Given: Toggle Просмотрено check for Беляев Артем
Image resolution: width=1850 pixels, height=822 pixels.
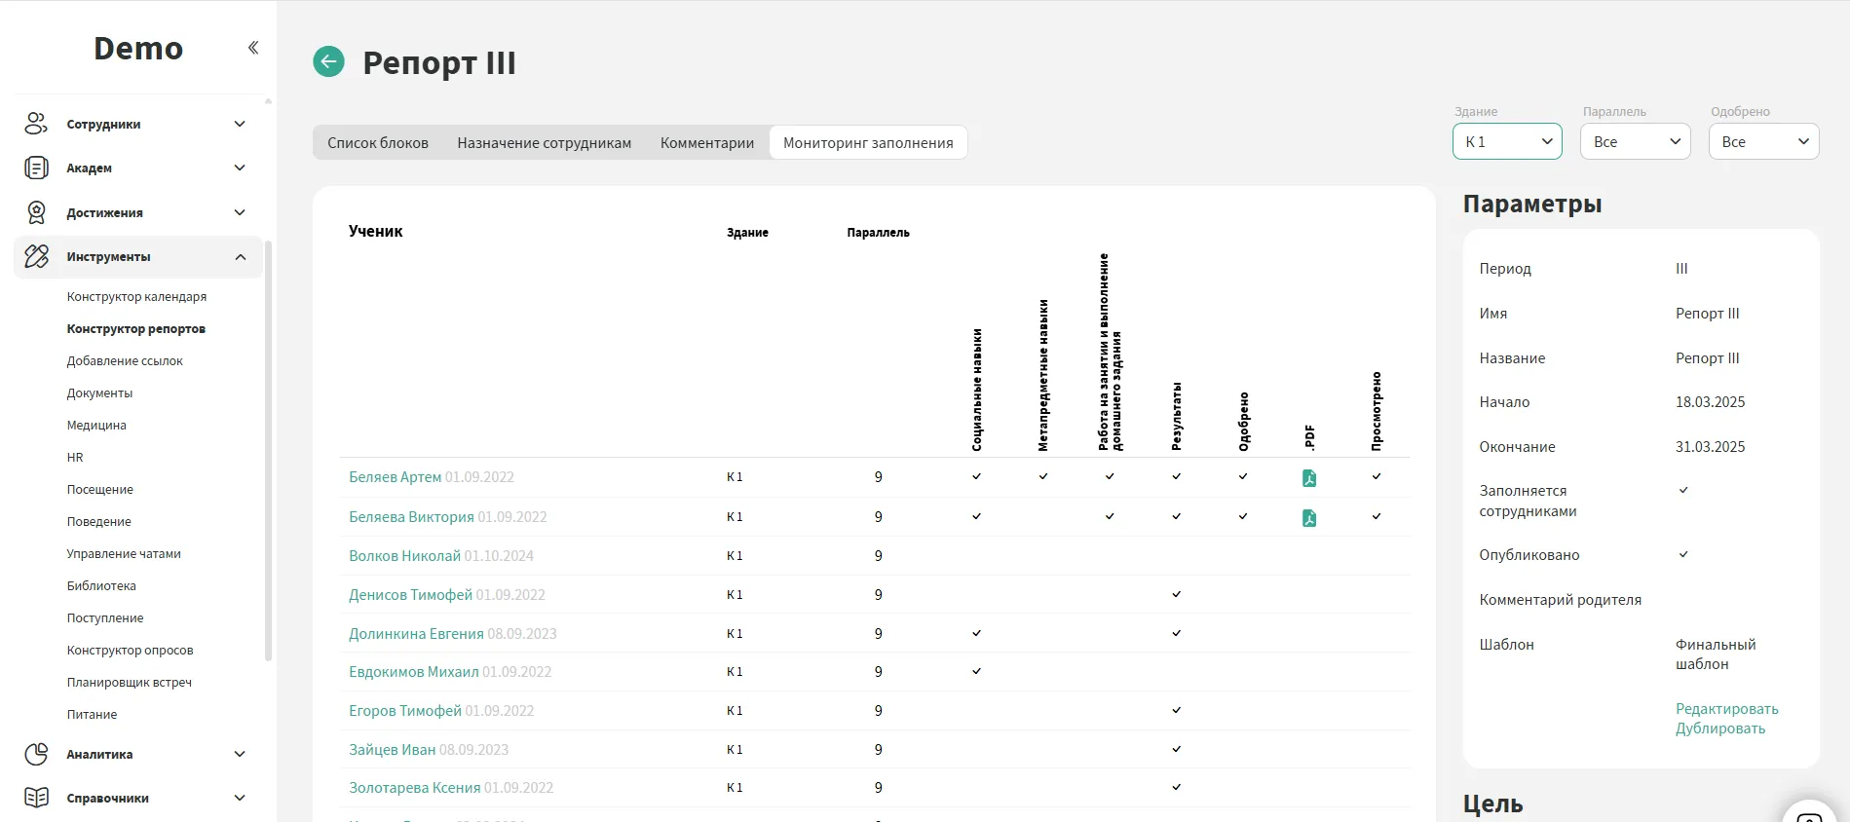Looking at the screenshot, I should pos(1376,477).
